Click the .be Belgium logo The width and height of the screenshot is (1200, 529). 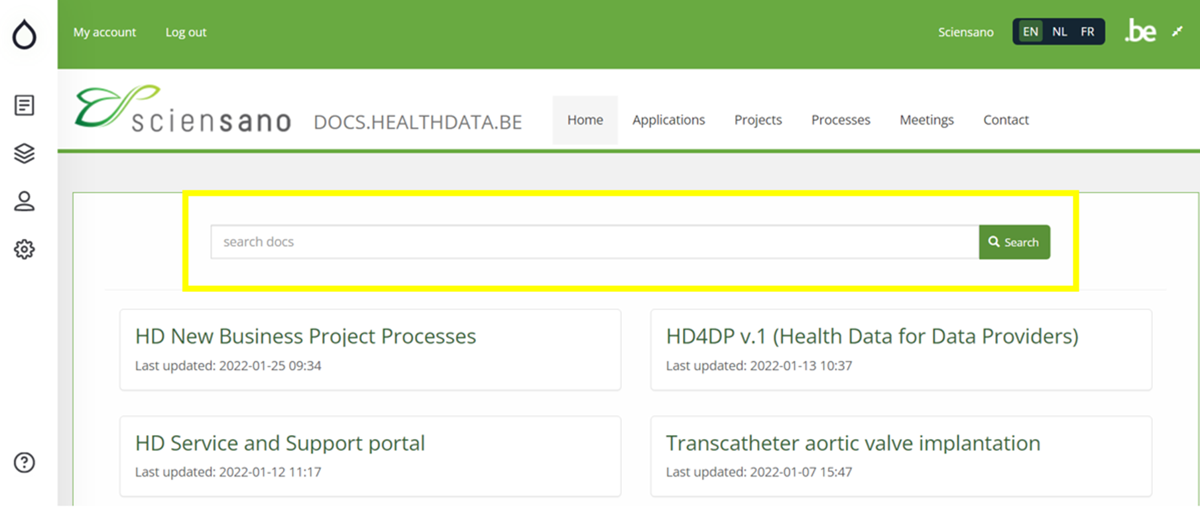coord(1140,31)
